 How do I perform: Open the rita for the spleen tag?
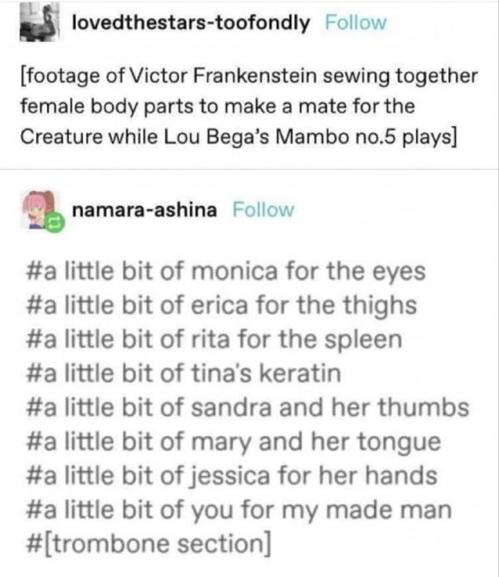point(214,339)
